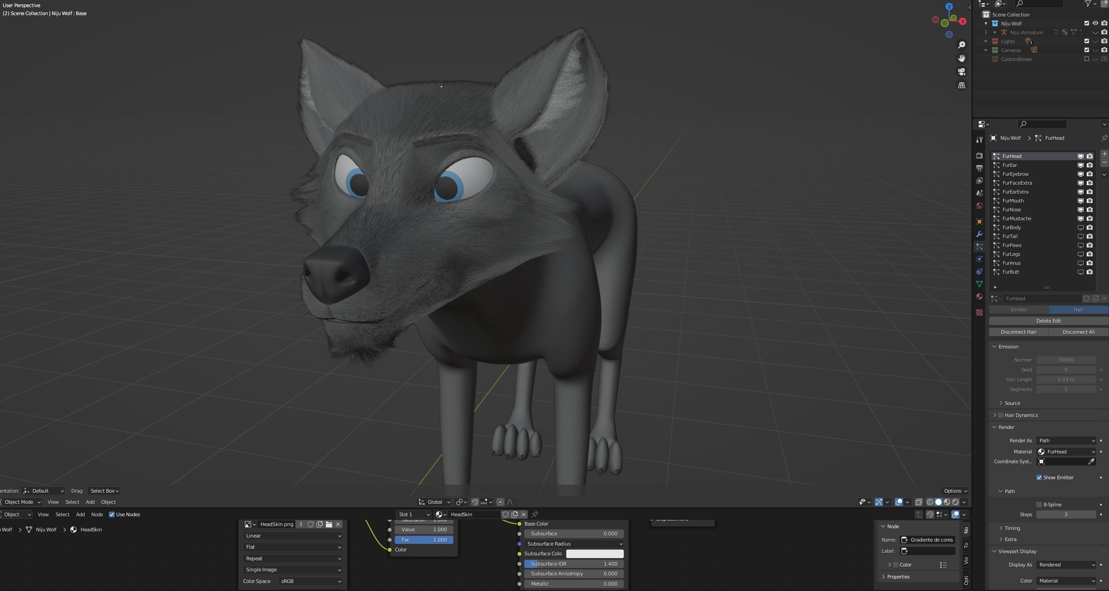Open the Slot 1 material slot dropdown
The image size is (1109, 591).
click(x=414, y=514)
